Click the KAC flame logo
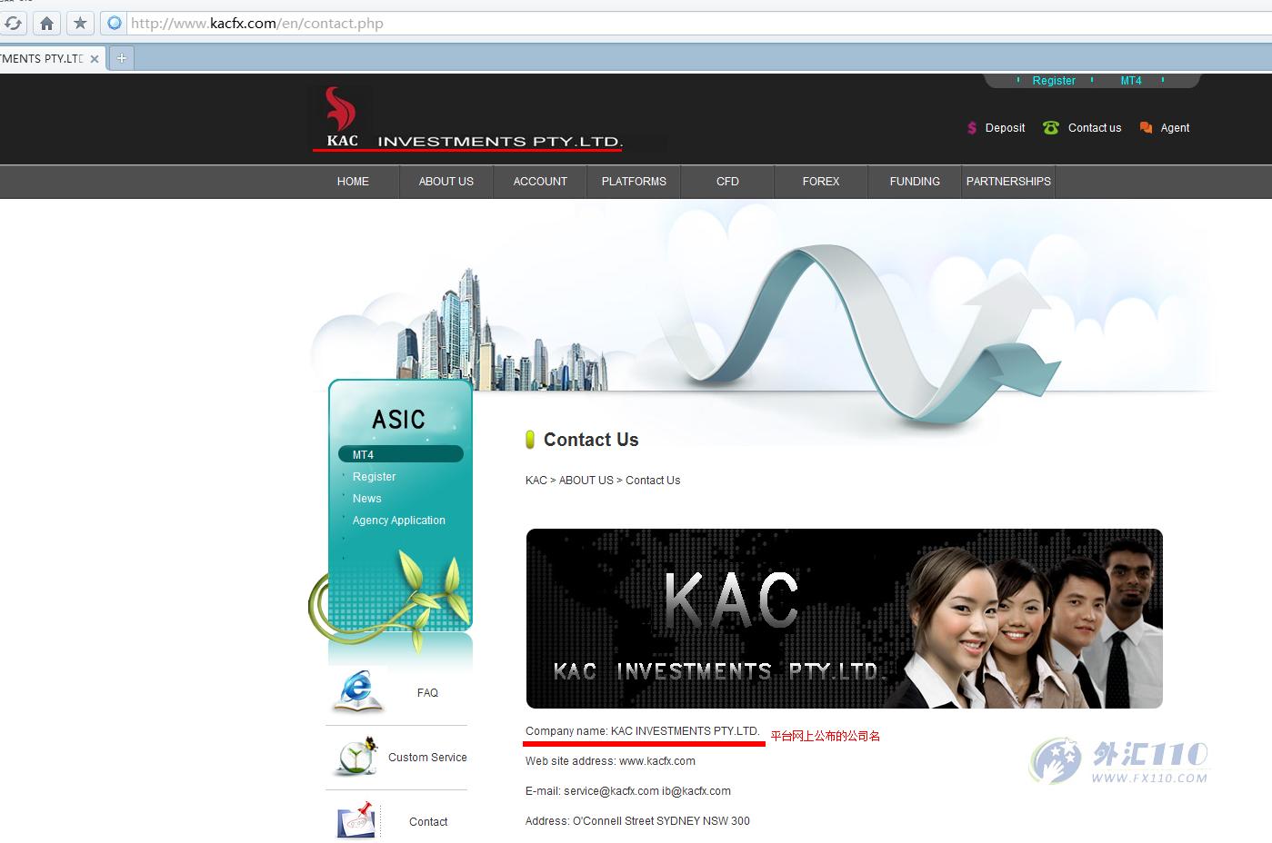Screen dimensions: 1272x843 tap(342, 116)
